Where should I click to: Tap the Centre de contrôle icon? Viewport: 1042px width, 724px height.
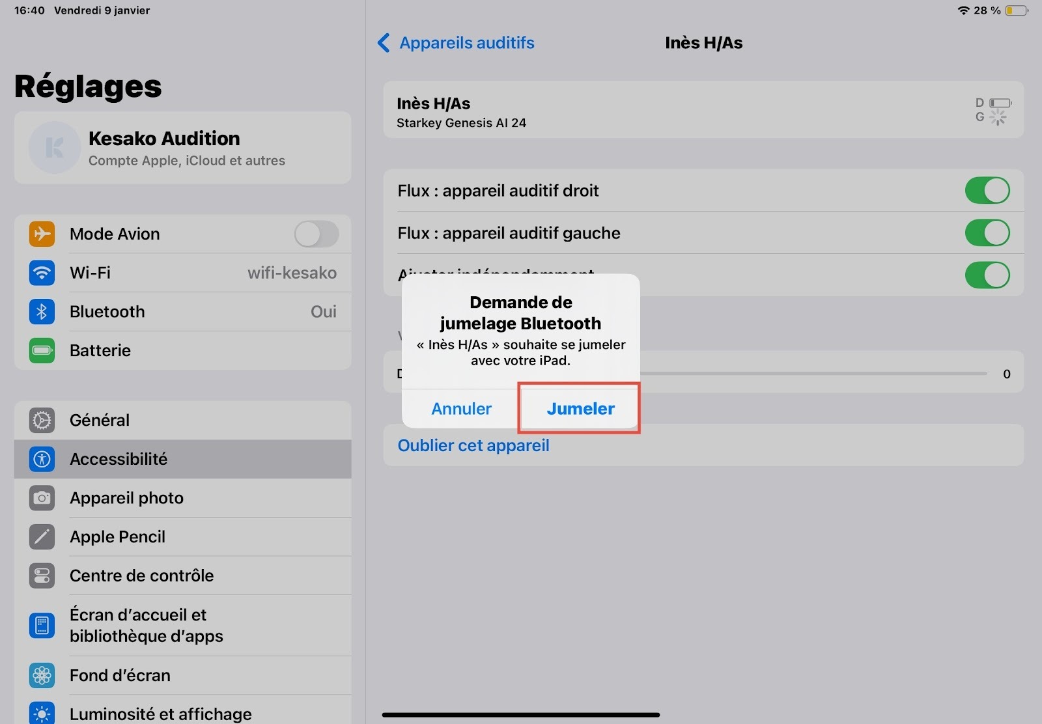[42, 576]
